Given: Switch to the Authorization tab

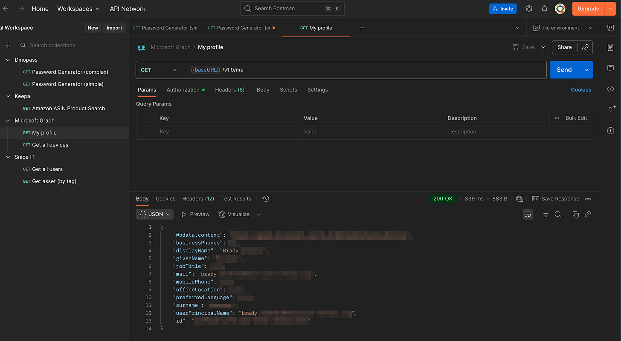Looking at the screenshot, I should pyautogui.click(x=185, y=90).
